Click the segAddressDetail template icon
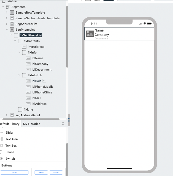This screenshot has height=176, width=173. click(12, 115)
